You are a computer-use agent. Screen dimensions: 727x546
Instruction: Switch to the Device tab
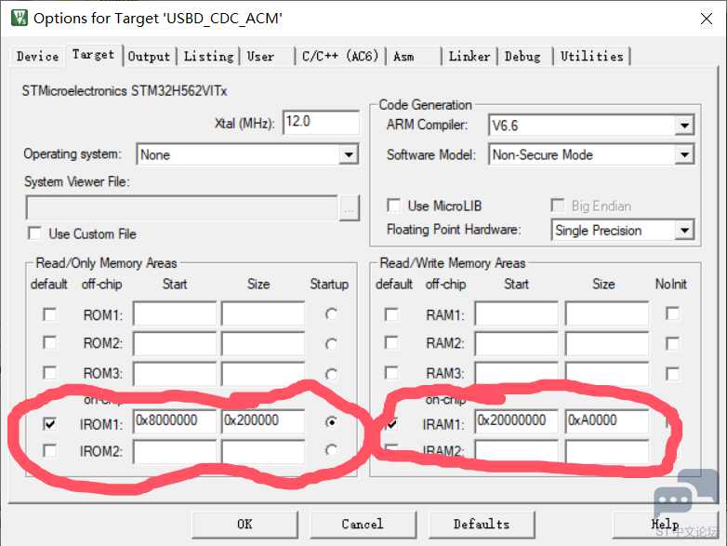pyautogui.click(x=37, y=57)
